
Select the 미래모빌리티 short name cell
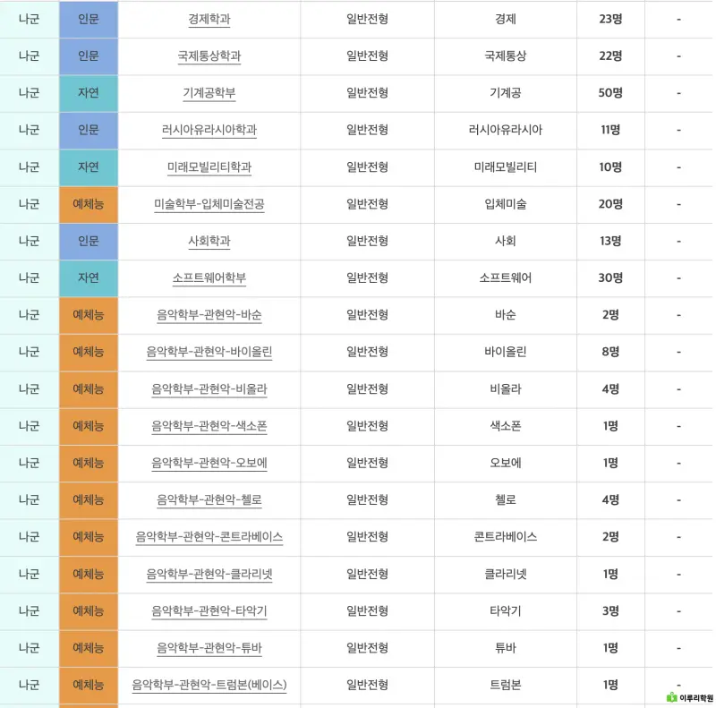tap(506, 167)
